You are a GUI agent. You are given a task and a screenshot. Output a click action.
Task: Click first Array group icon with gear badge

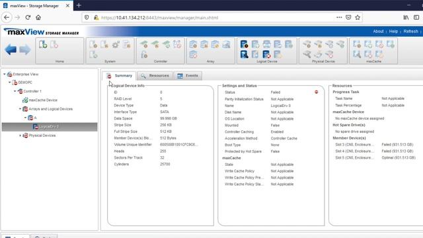193,44
